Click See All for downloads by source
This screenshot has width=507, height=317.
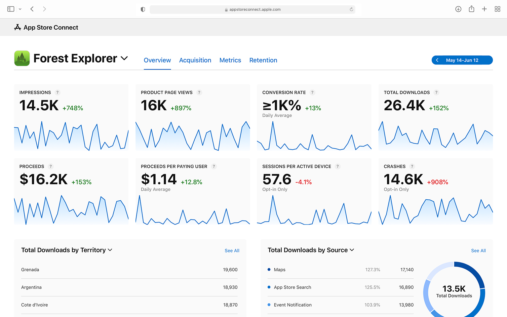tap(478, 250)
